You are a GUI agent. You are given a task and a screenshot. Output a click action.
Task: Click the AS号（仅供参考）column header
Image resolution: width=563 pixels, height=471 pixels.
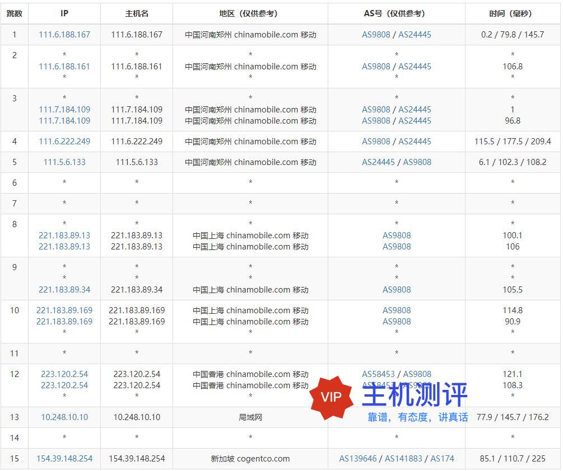397,13
